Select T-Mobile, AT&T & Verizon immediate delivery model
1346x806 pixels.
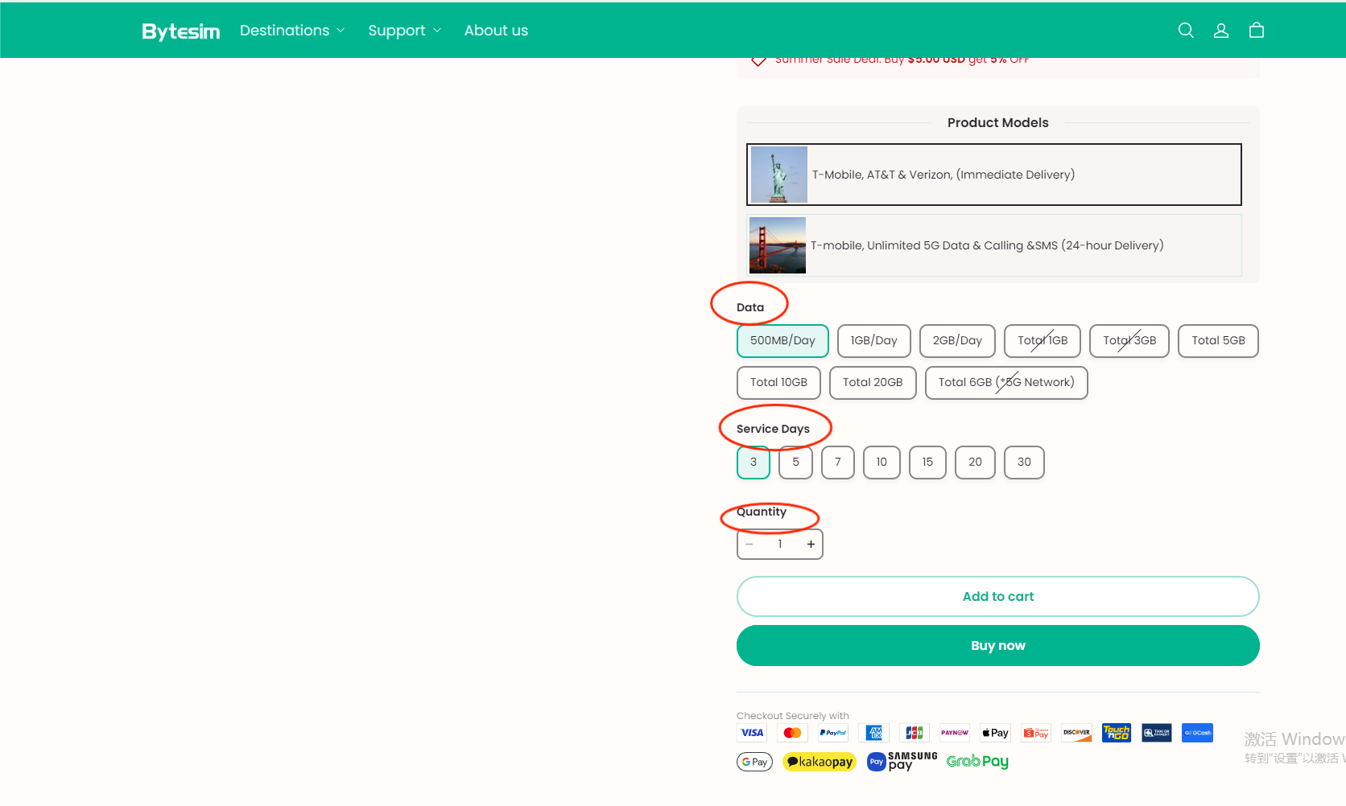tap(994, 175)
